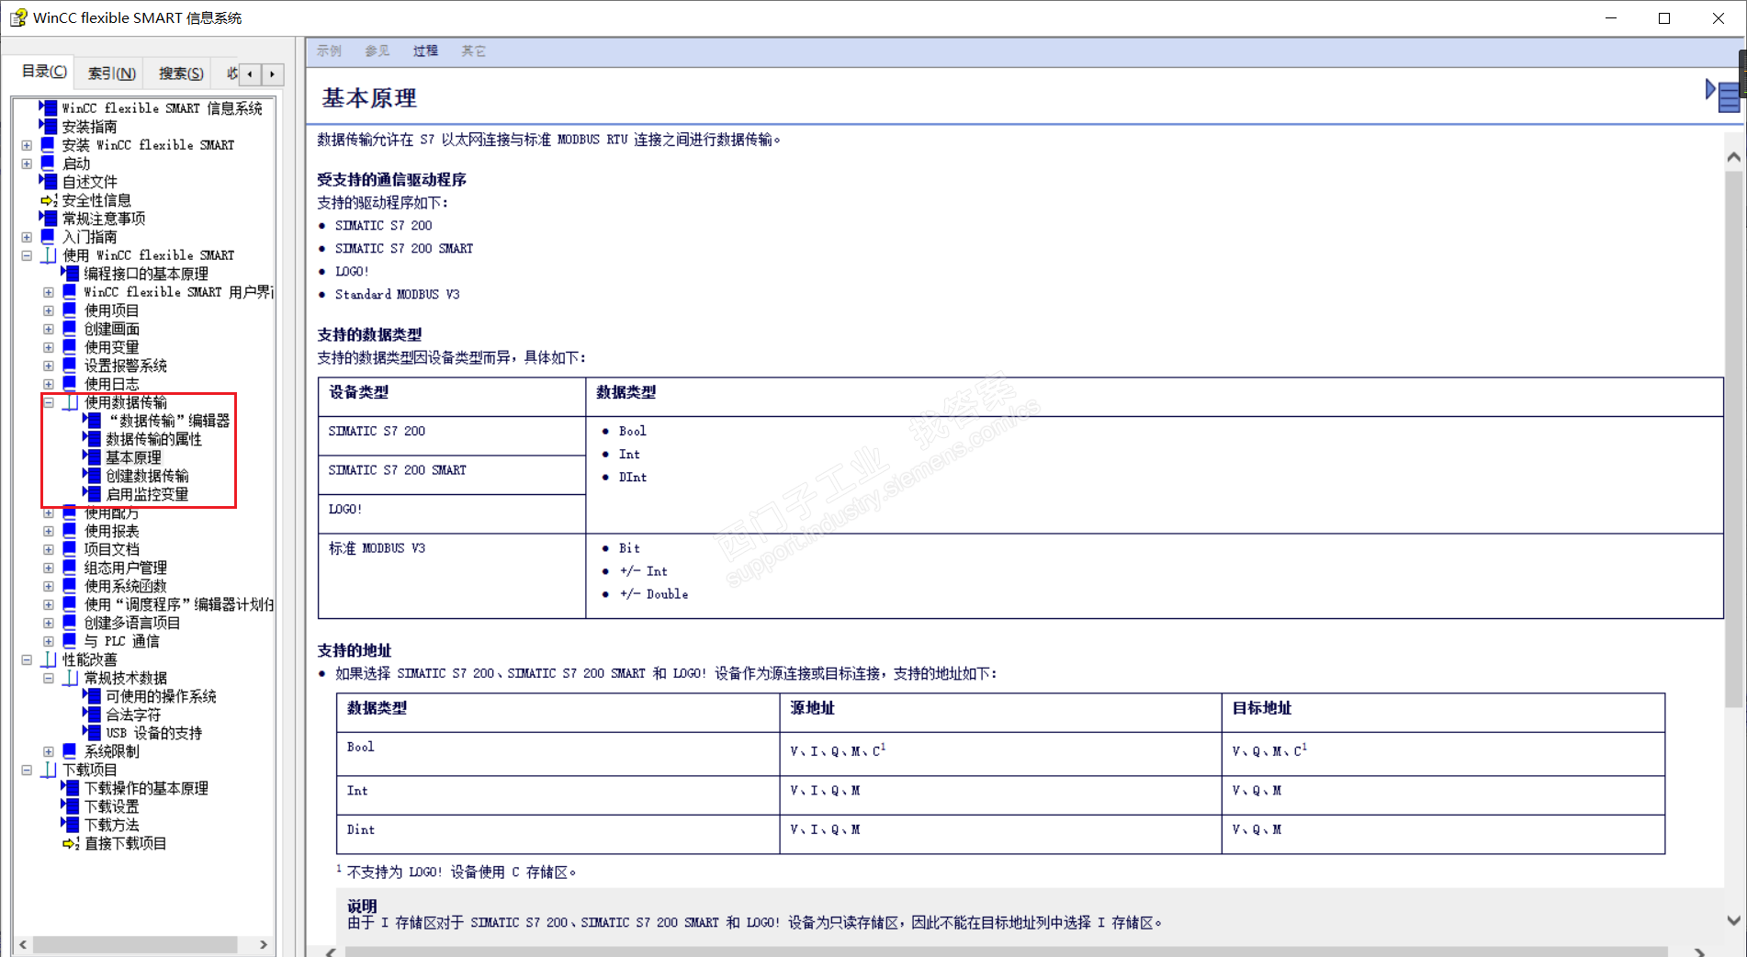Click the page icon of 启用监控变量
This screenshot has width=1747, height=957.
(93, 493)
